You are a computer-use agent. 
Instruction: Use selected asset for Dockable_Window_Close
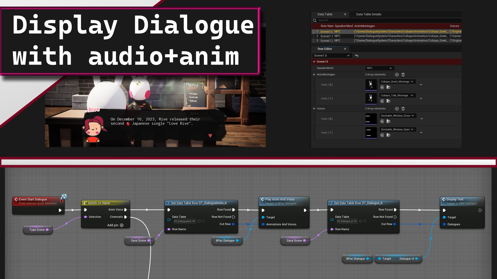[x=382, y=121]
